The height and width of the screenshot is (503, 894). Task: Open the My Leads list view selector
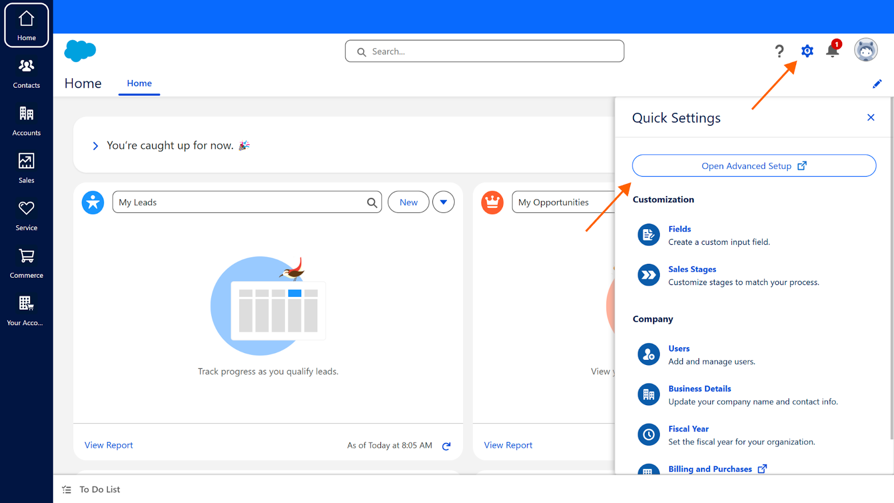[x=247, y=202]
